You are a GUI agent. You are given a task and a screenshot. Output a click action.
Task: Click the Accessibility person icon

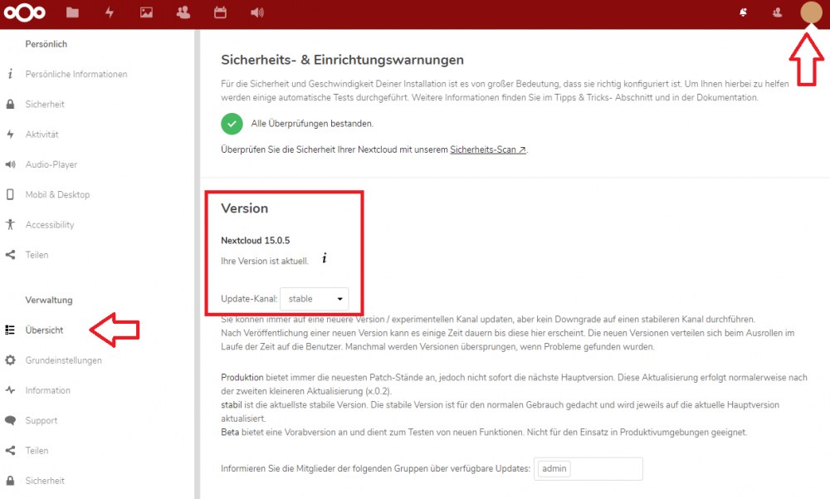[10, 225]
